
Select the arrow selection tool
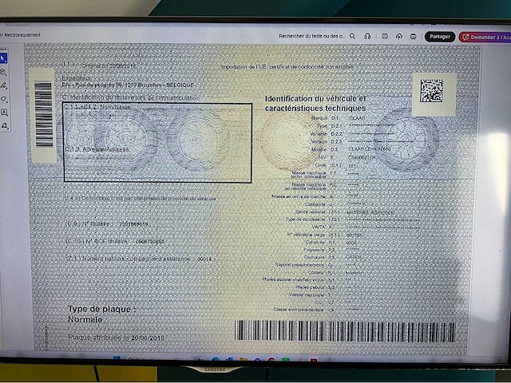[x=3, y=58]
